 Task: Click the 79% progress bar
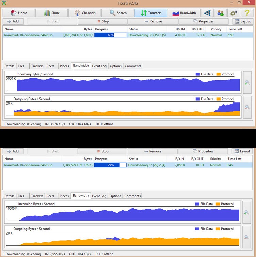(x=110, y=165)
